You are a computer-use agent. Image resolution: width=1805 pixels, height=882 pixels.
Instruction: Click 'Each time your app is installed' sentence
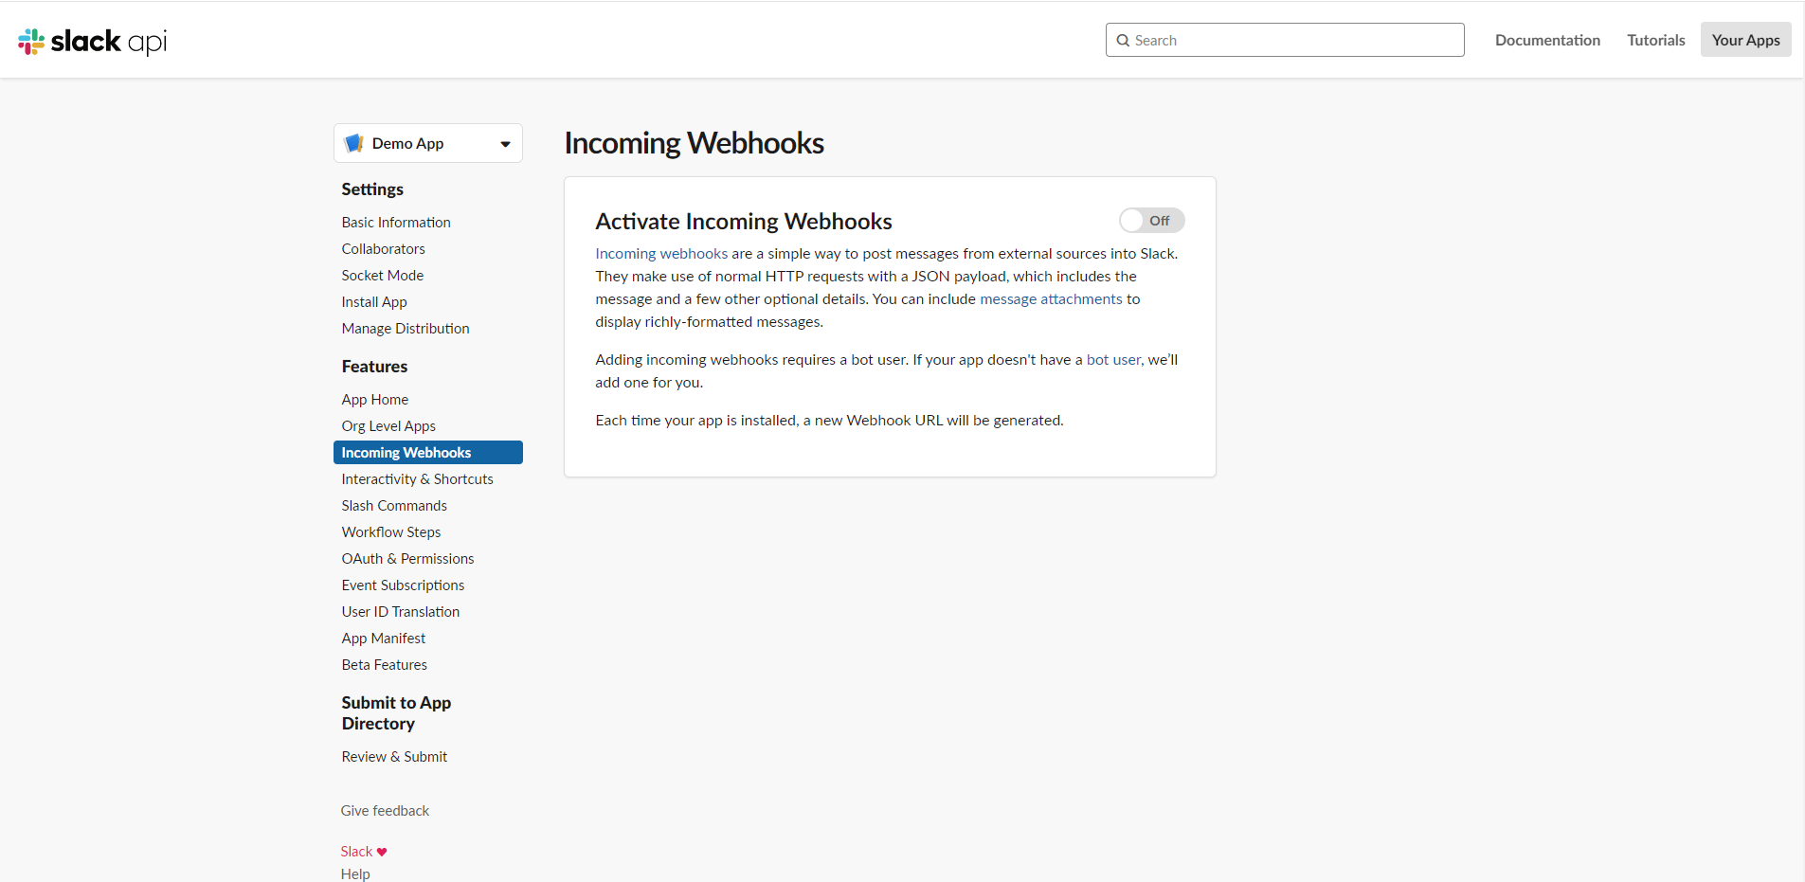(x=829, y=420)
